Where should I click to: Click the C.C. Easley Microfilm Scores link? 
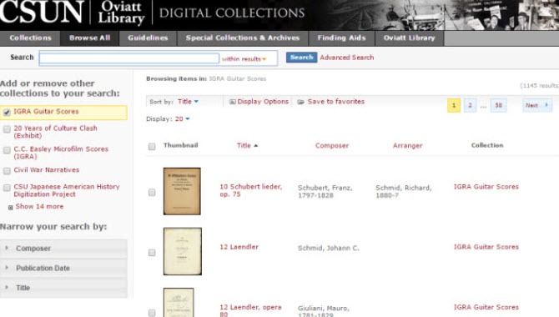pos(61,153)
